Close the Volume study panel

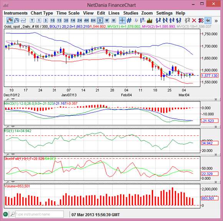click(x=216, y=182)
